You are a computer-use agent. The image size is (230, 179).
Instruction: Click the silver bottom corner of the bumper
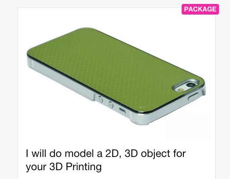[x=141, y=119]
